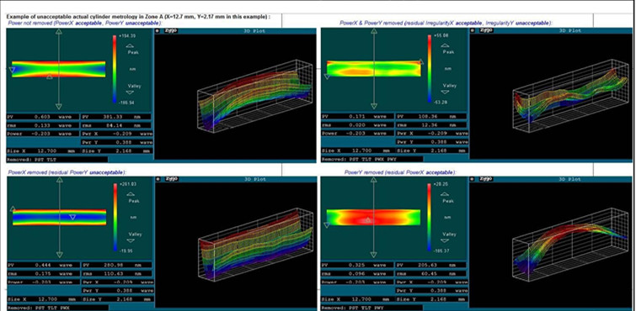Click the Peak up-arrow in PowerX & PowerY removed panel
Screen dimensions: 636x311
446,46
